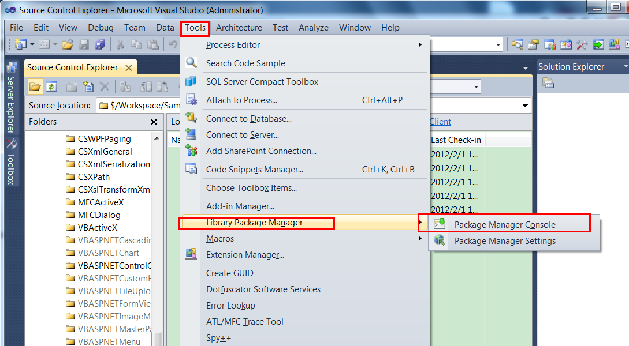Open the Workspace combo box dropdown
Image resolution: width=629 pixels, height=346 pixels.
tap(476, 86)
